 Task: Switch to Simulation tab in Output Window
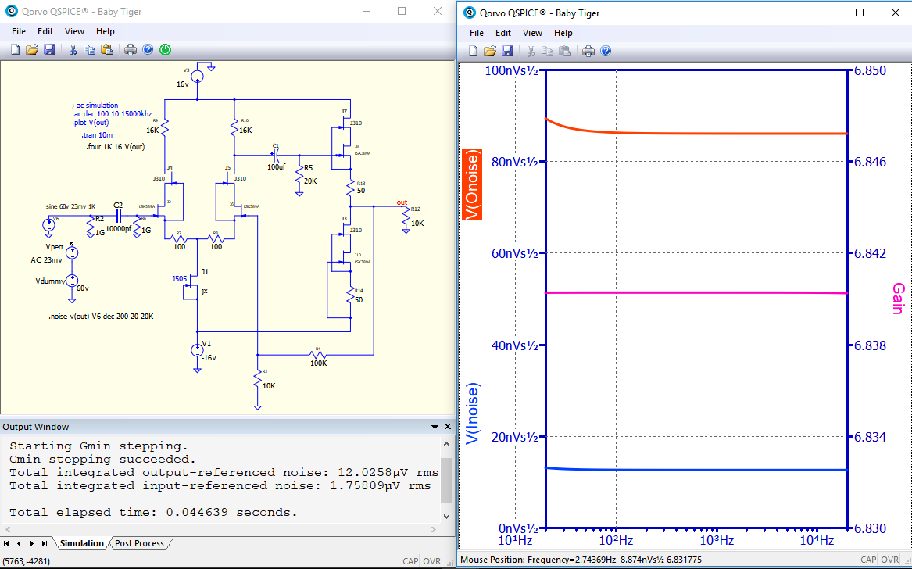click(81, 543)
